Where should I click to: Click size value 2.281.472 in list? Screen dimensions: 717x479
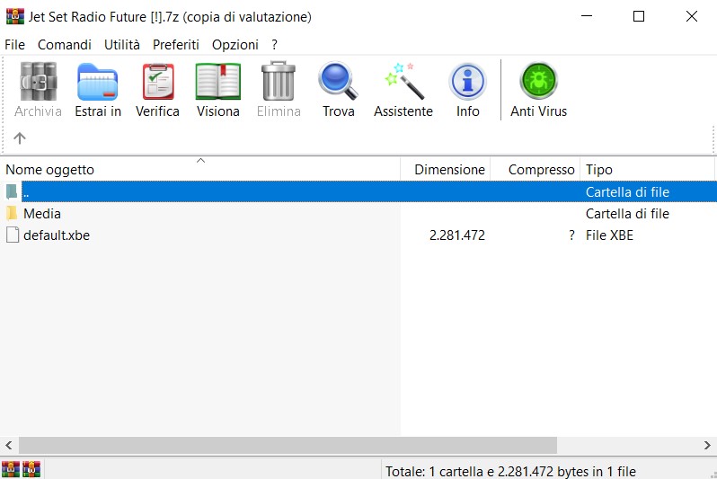(x=456, y=235)
